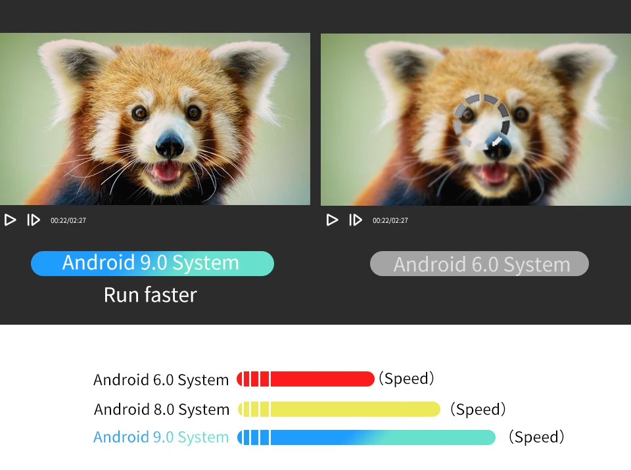Select the blurry red panda video thumbnail
Image resolution: width=631 pixels, height=470 pixels.
[476, 120]
